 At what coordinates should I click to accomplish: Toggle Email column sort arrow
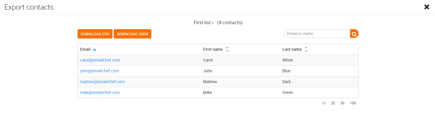click(94, 50)
